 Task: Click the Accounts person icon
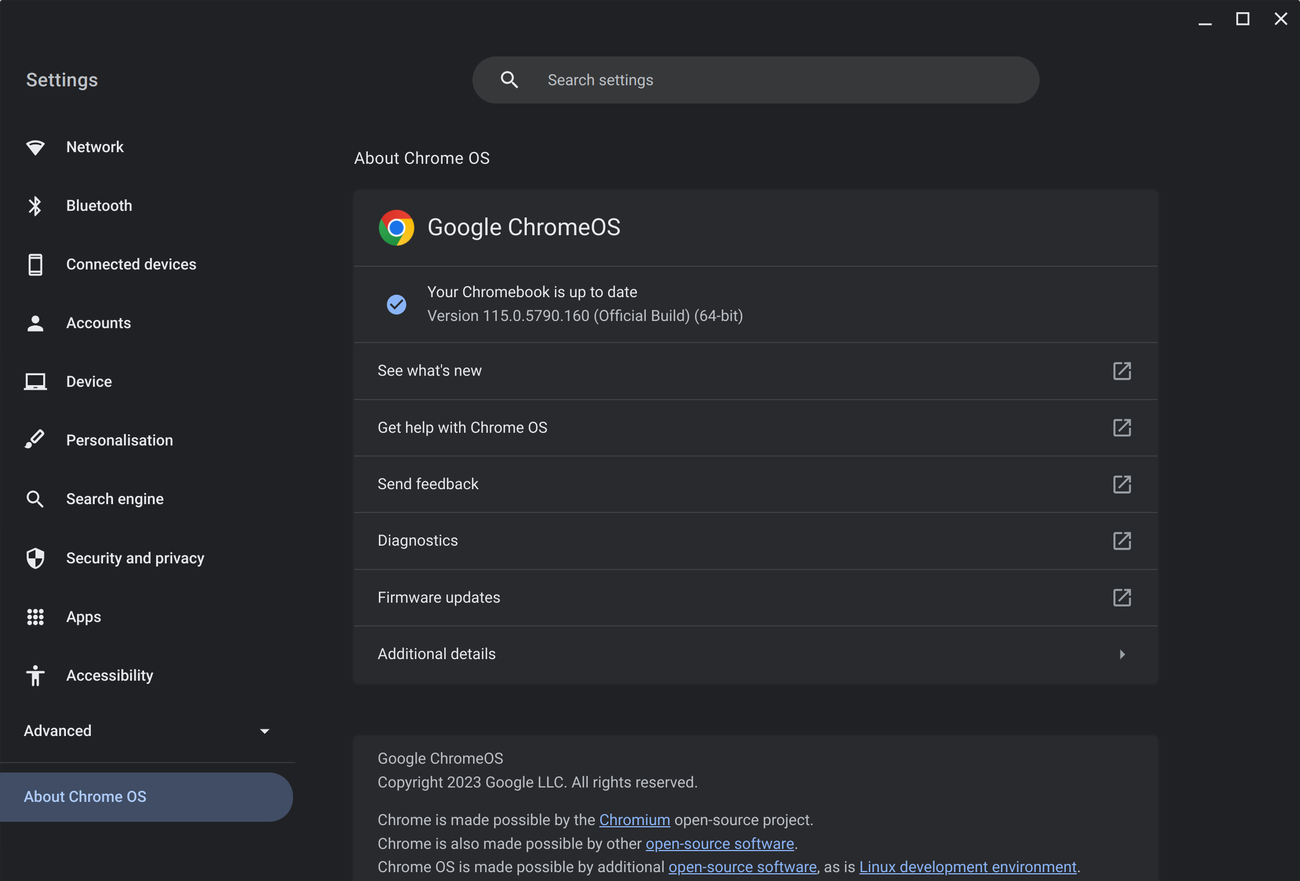35,324
